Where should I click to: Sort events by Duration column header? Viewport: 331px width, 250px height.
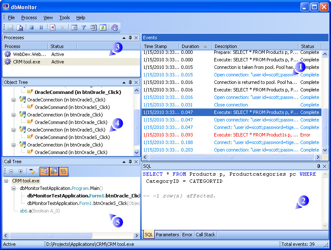195,46
